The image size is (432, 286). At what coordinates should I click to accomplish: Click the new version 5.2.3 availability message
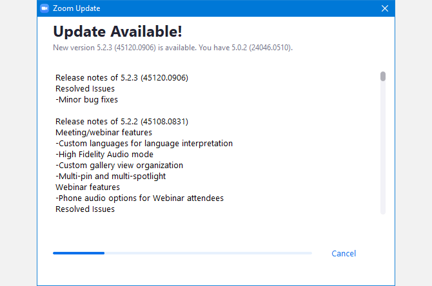[x=173, y=47]
